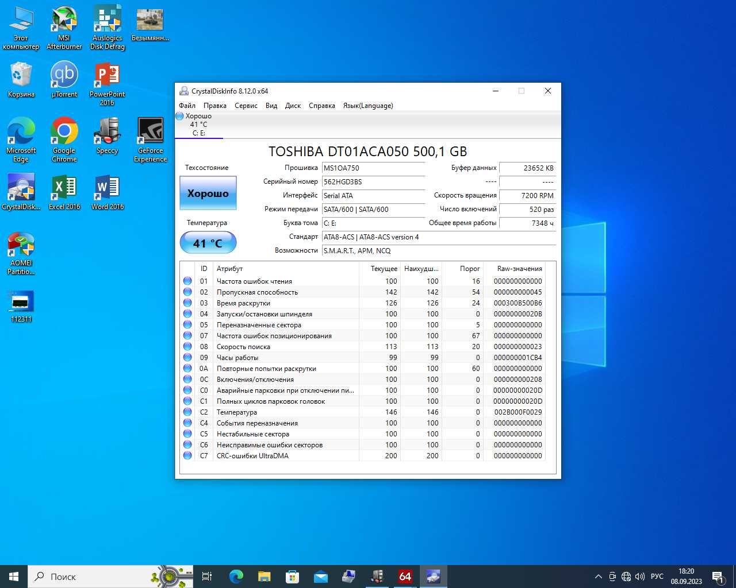Click the Поиск taskbar search box
This screenshot has height=588, width=736.
click(110, 577)
